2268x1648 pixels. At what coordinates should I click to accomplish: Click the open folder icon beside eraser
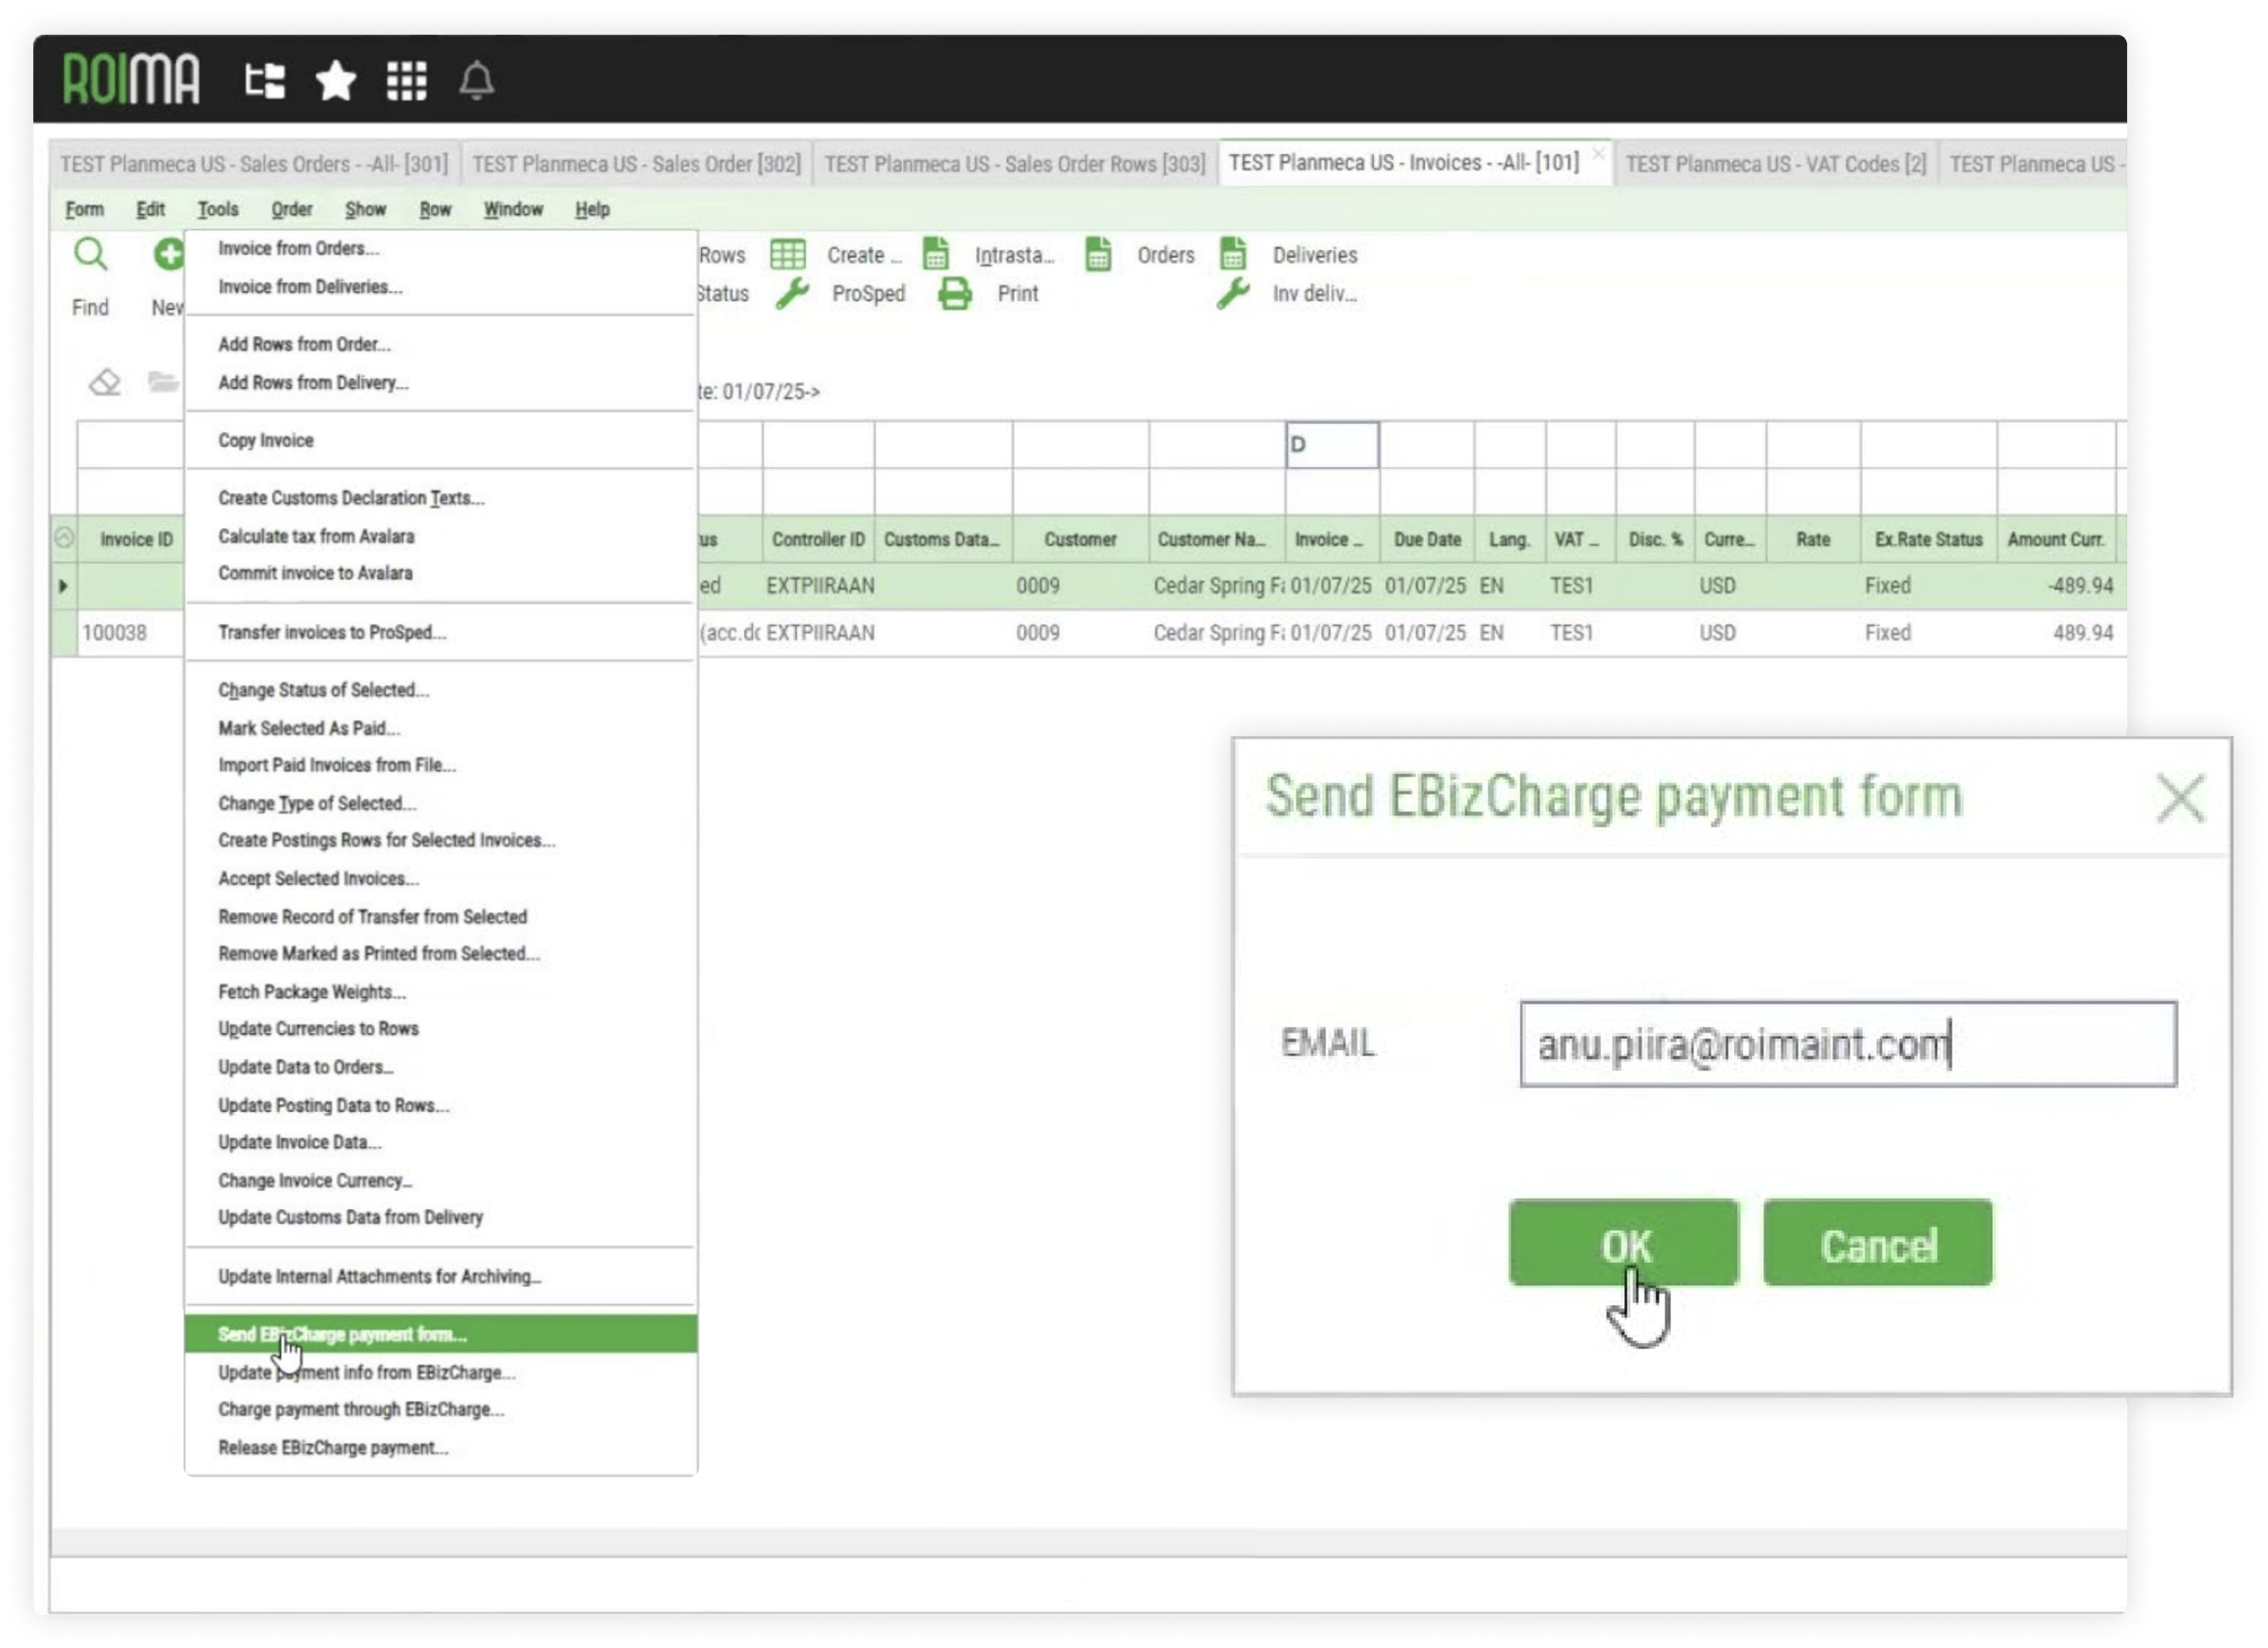(x=162, y=381)
